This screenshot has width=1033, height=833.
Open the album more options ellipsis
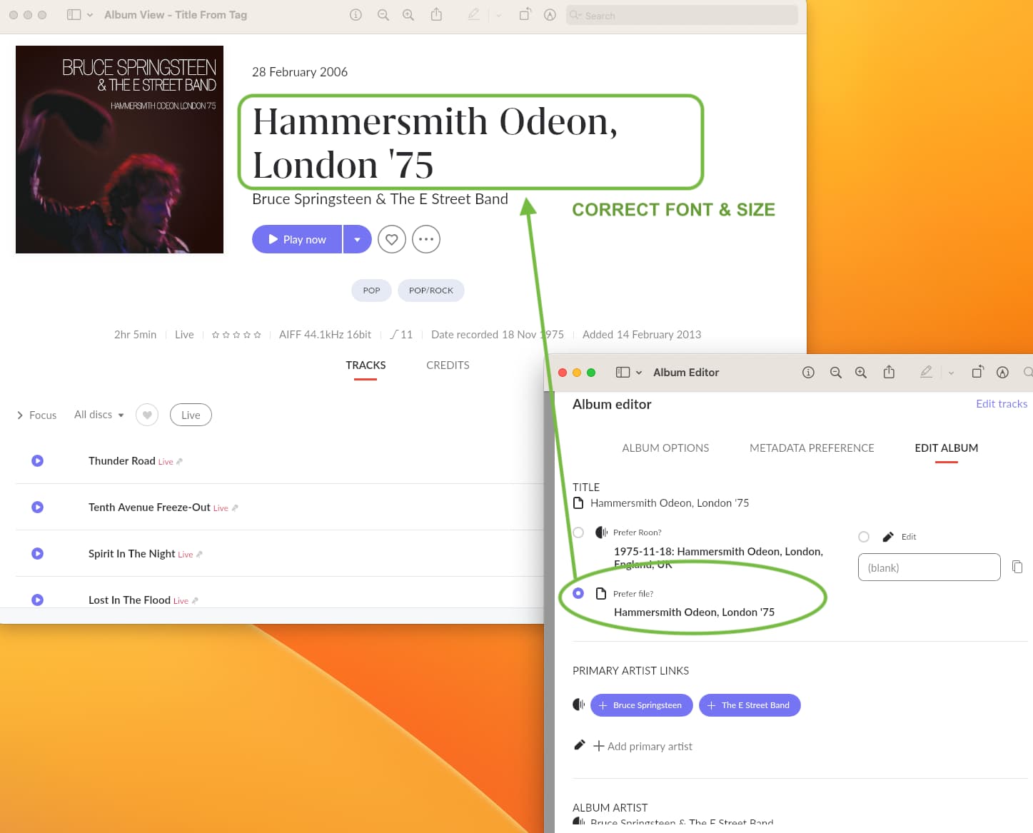426,239
